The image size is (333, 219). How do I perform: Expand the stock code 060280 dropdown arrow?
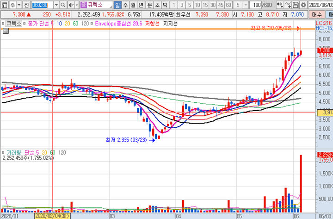coord(56,5)
